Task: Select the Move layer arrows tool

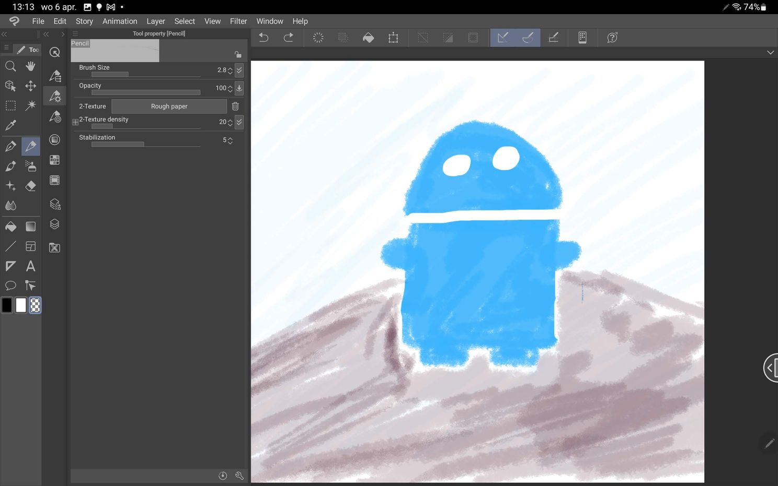Action: tap(31, 86)
